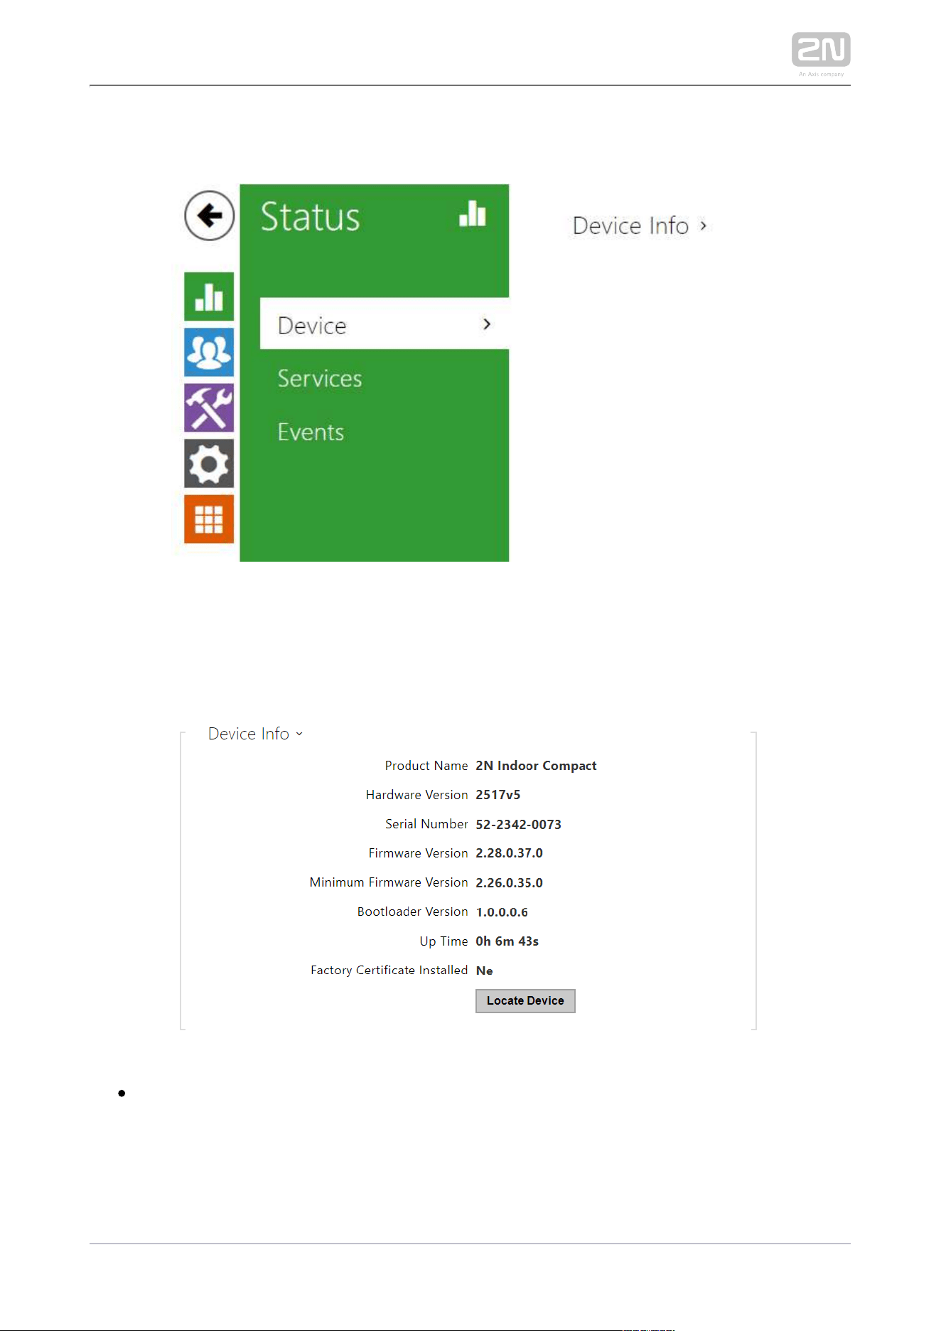The height and width of the screenshot is (1331, 941).
Task: Click minimum firmware value 2.26.0.35.0
Action: click(x=510, y=883)
